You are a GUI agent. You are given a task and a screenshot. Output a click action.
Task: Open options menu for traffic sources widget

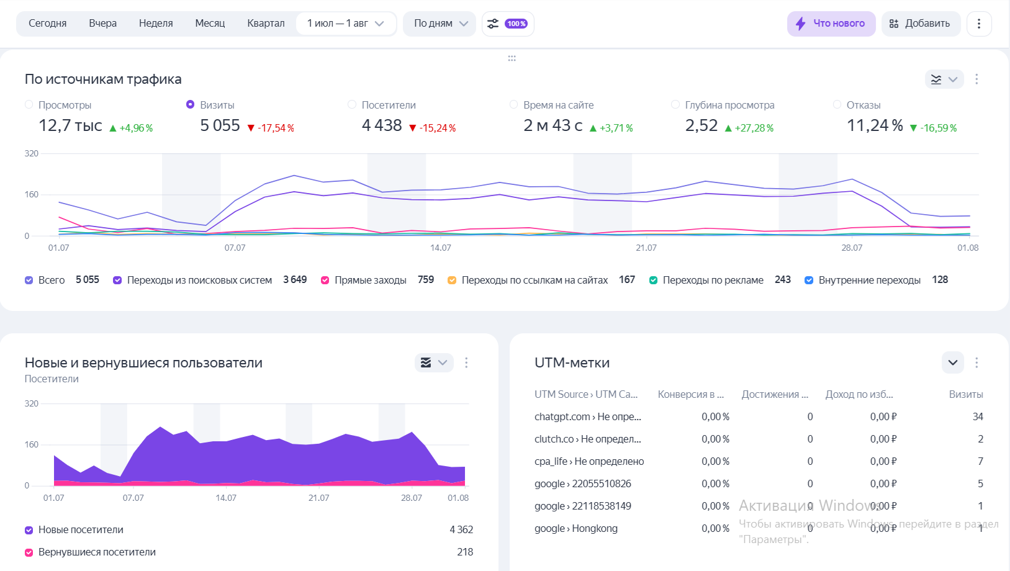(976, 79)
